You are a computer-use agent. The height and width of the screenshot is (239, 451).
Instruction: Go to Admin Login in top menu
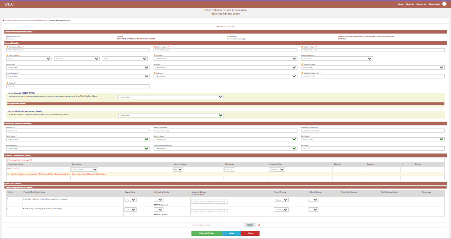coord(434,4)
